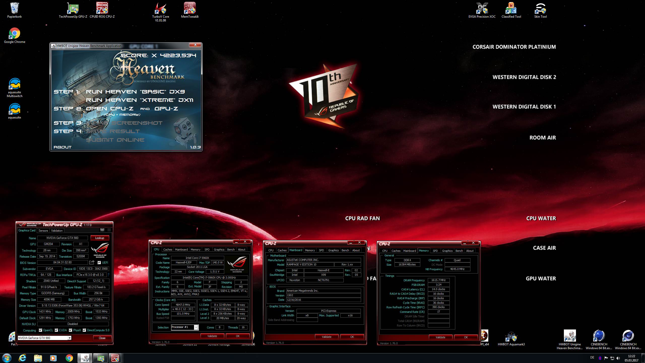Click GPU-Z Close button
This screenshot has width=645, height=363.
point(102,338)
